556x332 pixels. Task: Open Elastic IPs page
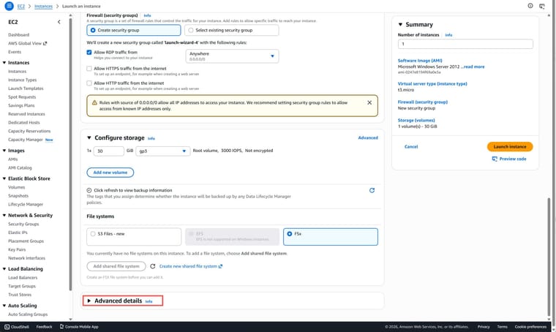click(18, 233)
